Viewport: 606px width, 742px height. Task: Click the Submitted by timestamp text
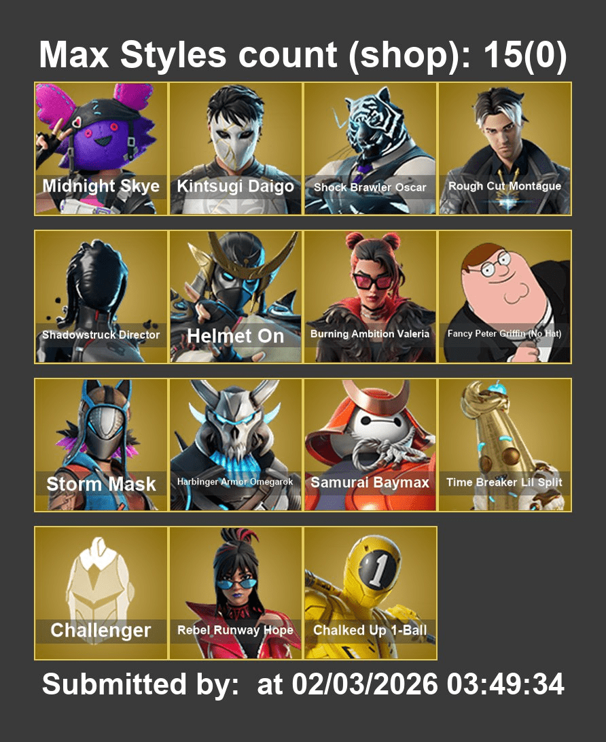coord(303,685)
